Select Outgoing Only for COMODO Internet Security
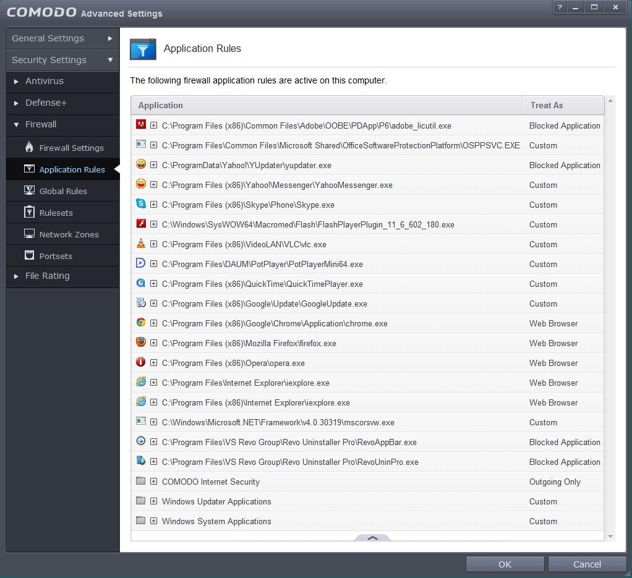Screen dimensions: 632x578 555,482
